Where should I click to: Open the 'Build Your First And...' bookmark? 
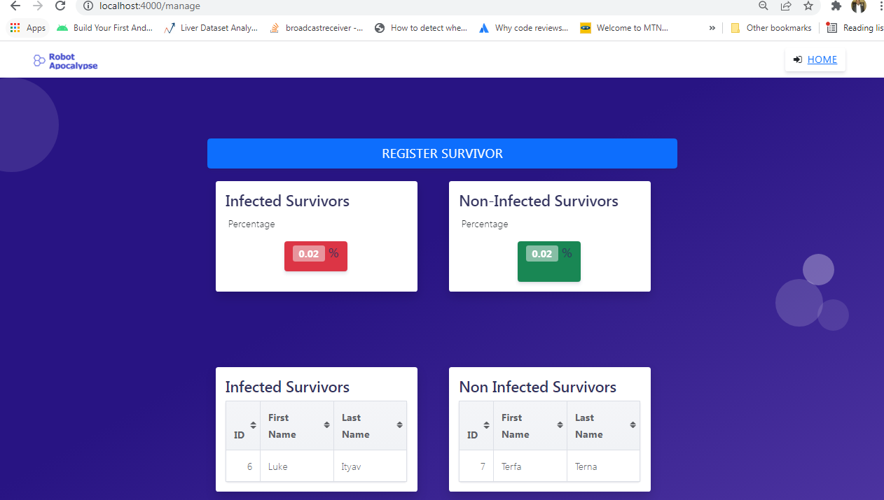coord(105,28)
